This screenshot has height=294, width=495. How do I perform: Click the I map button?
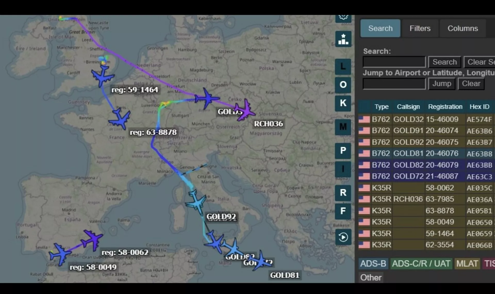point(343,169)
